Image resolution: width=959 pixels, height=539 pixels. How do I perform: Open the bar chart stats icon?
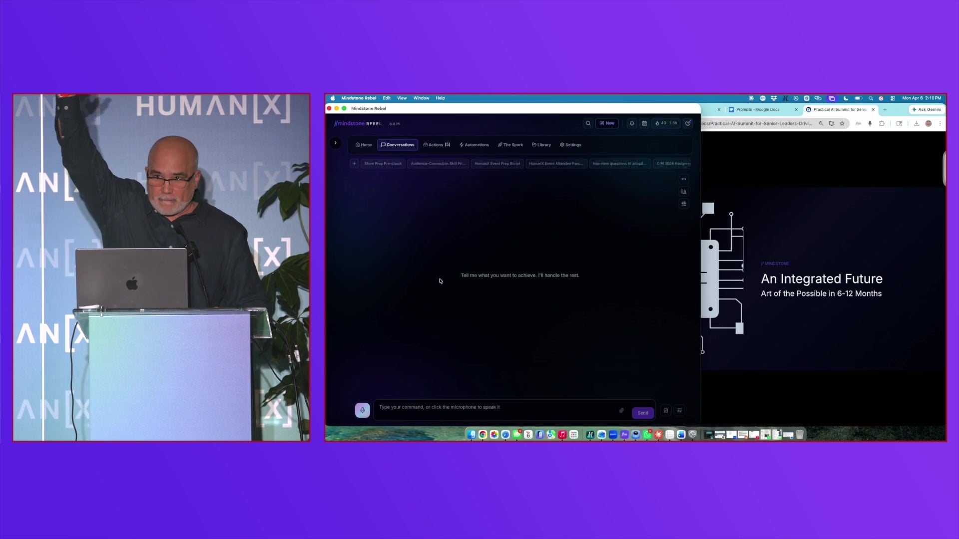pos(684,191)
